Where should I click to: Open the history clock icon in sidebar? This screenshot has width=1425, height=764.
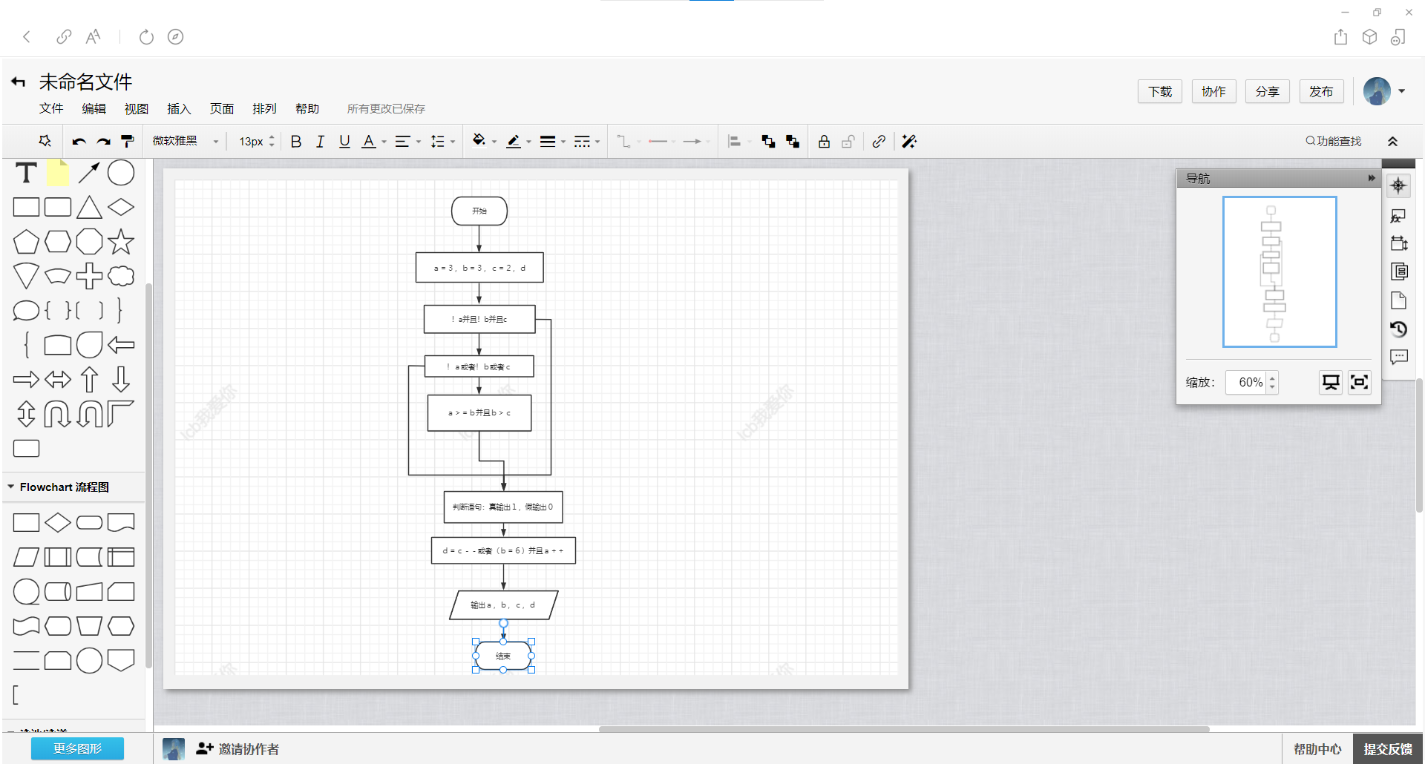coord(1398,329)
